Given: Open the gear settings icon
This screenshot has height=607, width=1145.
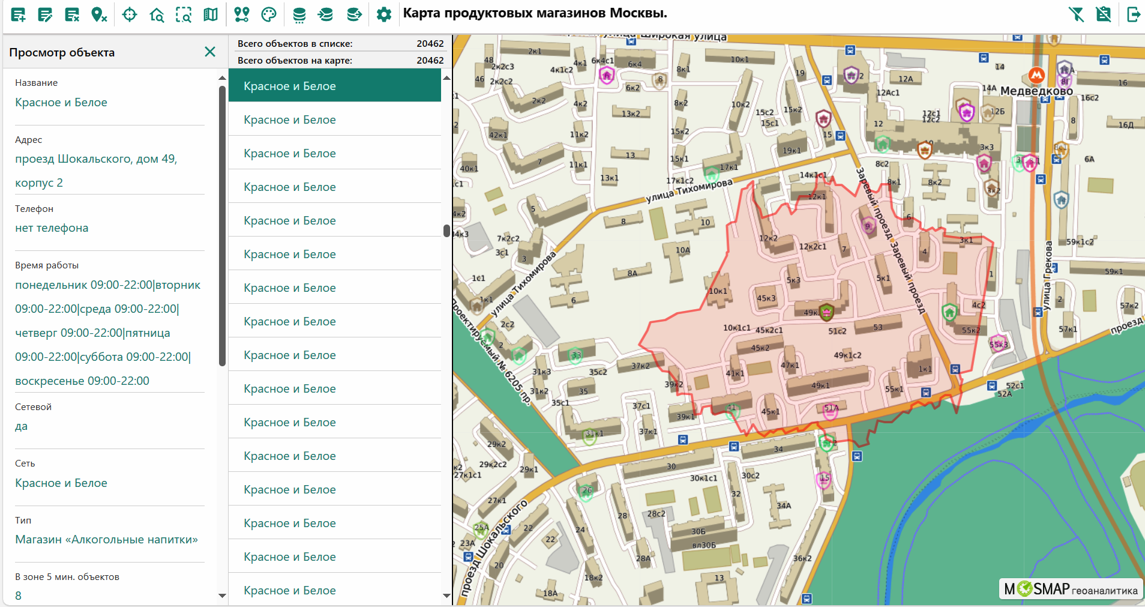Looking at the screenshot, I should 384,15.
